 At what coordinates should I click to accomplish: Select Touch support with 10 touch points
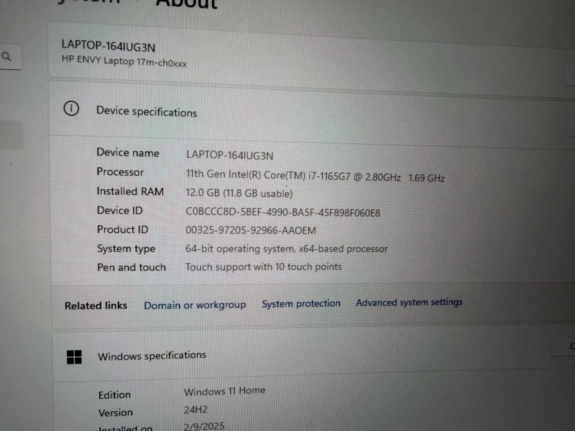pos(263,267)
